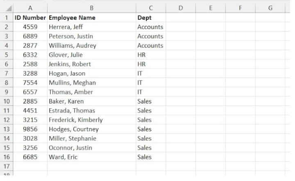Screen dimensions: 295x181
Task: Click the cell containing Glover, Julie
Action: coord(91,55)
